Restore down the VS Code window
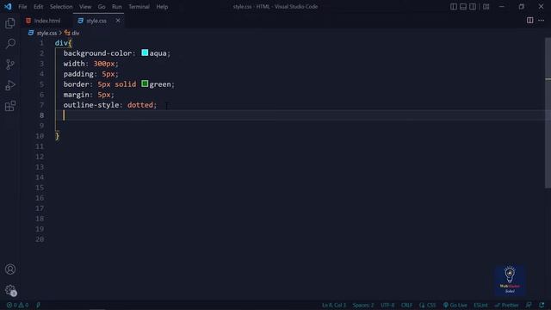Viewport: 551px width, 310px height. click(522, 7)
